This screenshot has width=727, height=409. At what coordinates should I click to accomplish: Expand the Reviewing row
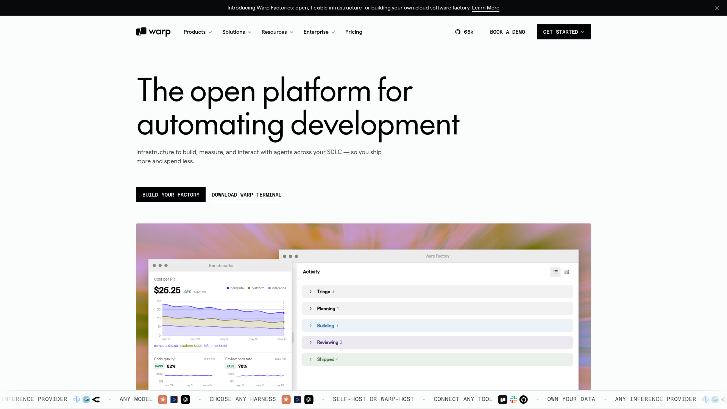tap(437, 342)
